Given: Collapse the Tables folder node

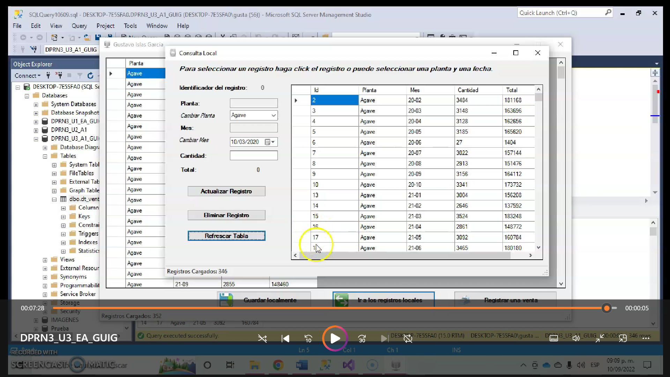Looking at the screenshot, I should click(45, 156).
